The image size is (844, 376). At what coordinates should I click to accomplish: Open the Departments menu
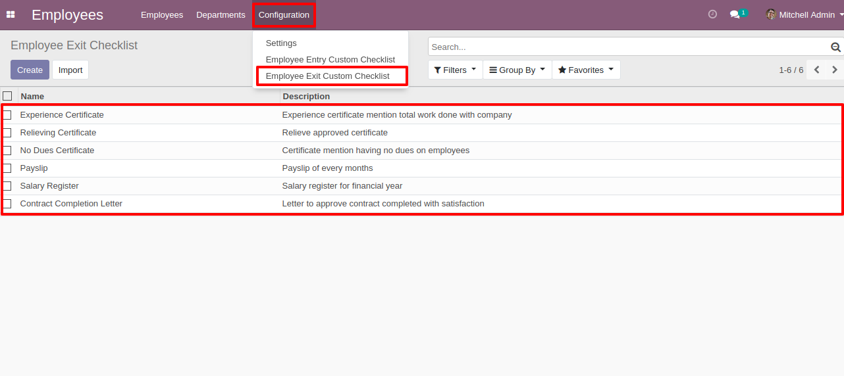click(221, 14)
